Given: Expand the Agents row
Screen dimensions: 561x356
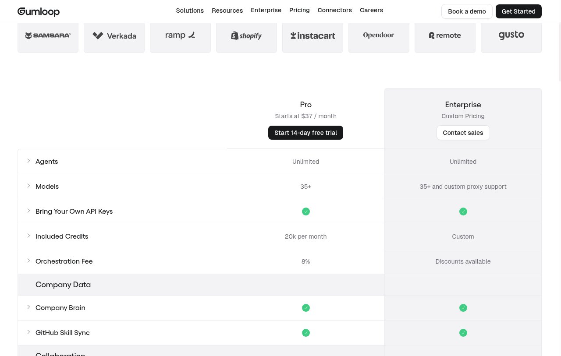Looking at the screenshot, I should click(28, 161).
